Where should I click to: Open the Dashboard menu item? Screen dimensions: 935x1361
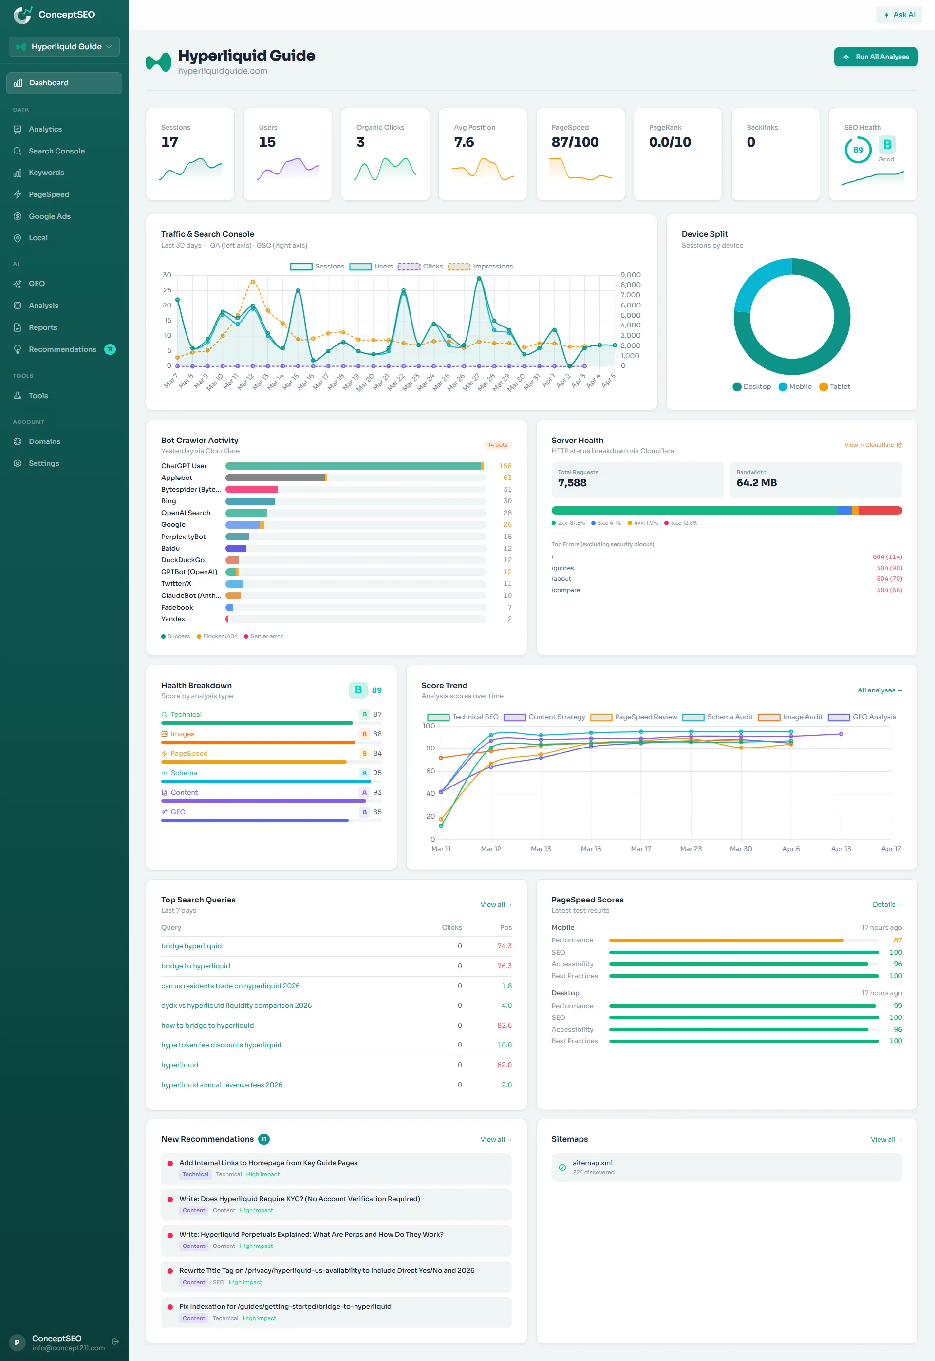64,83
